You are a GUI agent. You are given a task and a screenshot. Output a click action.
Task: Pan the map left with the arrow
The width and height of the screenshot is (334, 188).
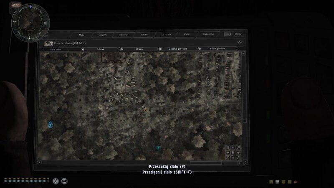pos(228,153)
